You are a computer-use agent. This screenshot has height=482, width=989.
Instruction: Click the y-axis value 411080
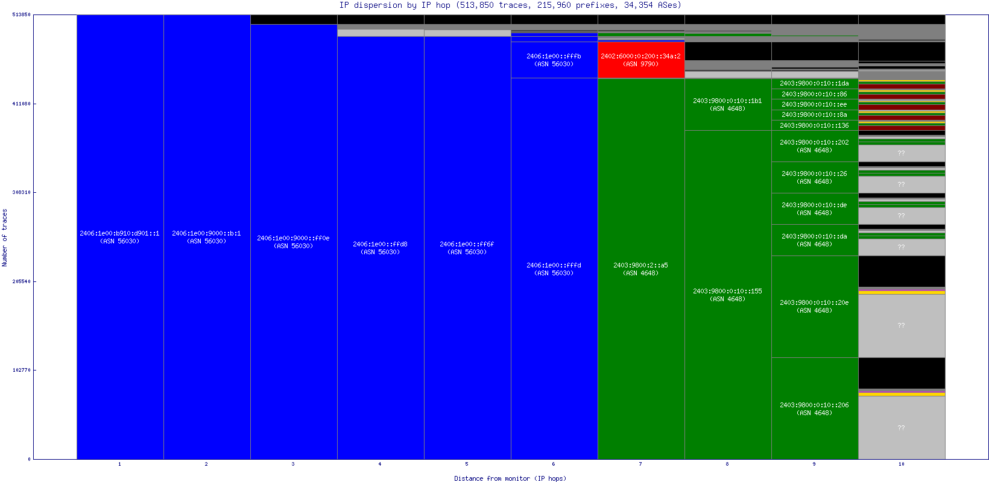click(x=21, y=104)
